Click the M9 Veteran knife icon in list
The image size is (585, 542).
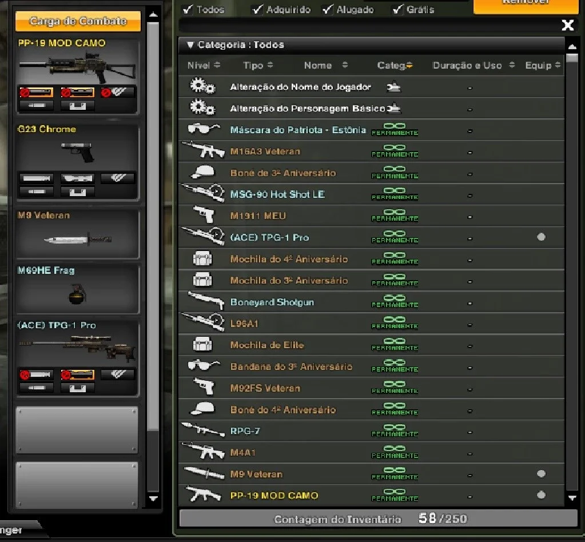204,473
